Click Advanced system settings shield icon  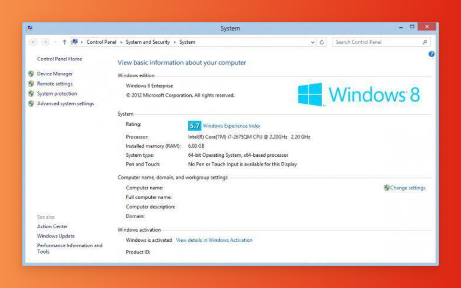pyautogui.click(x=31, y=104)
